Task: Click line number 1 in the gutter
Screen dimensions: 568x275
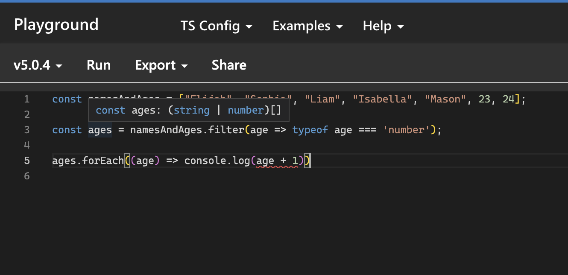Action: (26, 99)
